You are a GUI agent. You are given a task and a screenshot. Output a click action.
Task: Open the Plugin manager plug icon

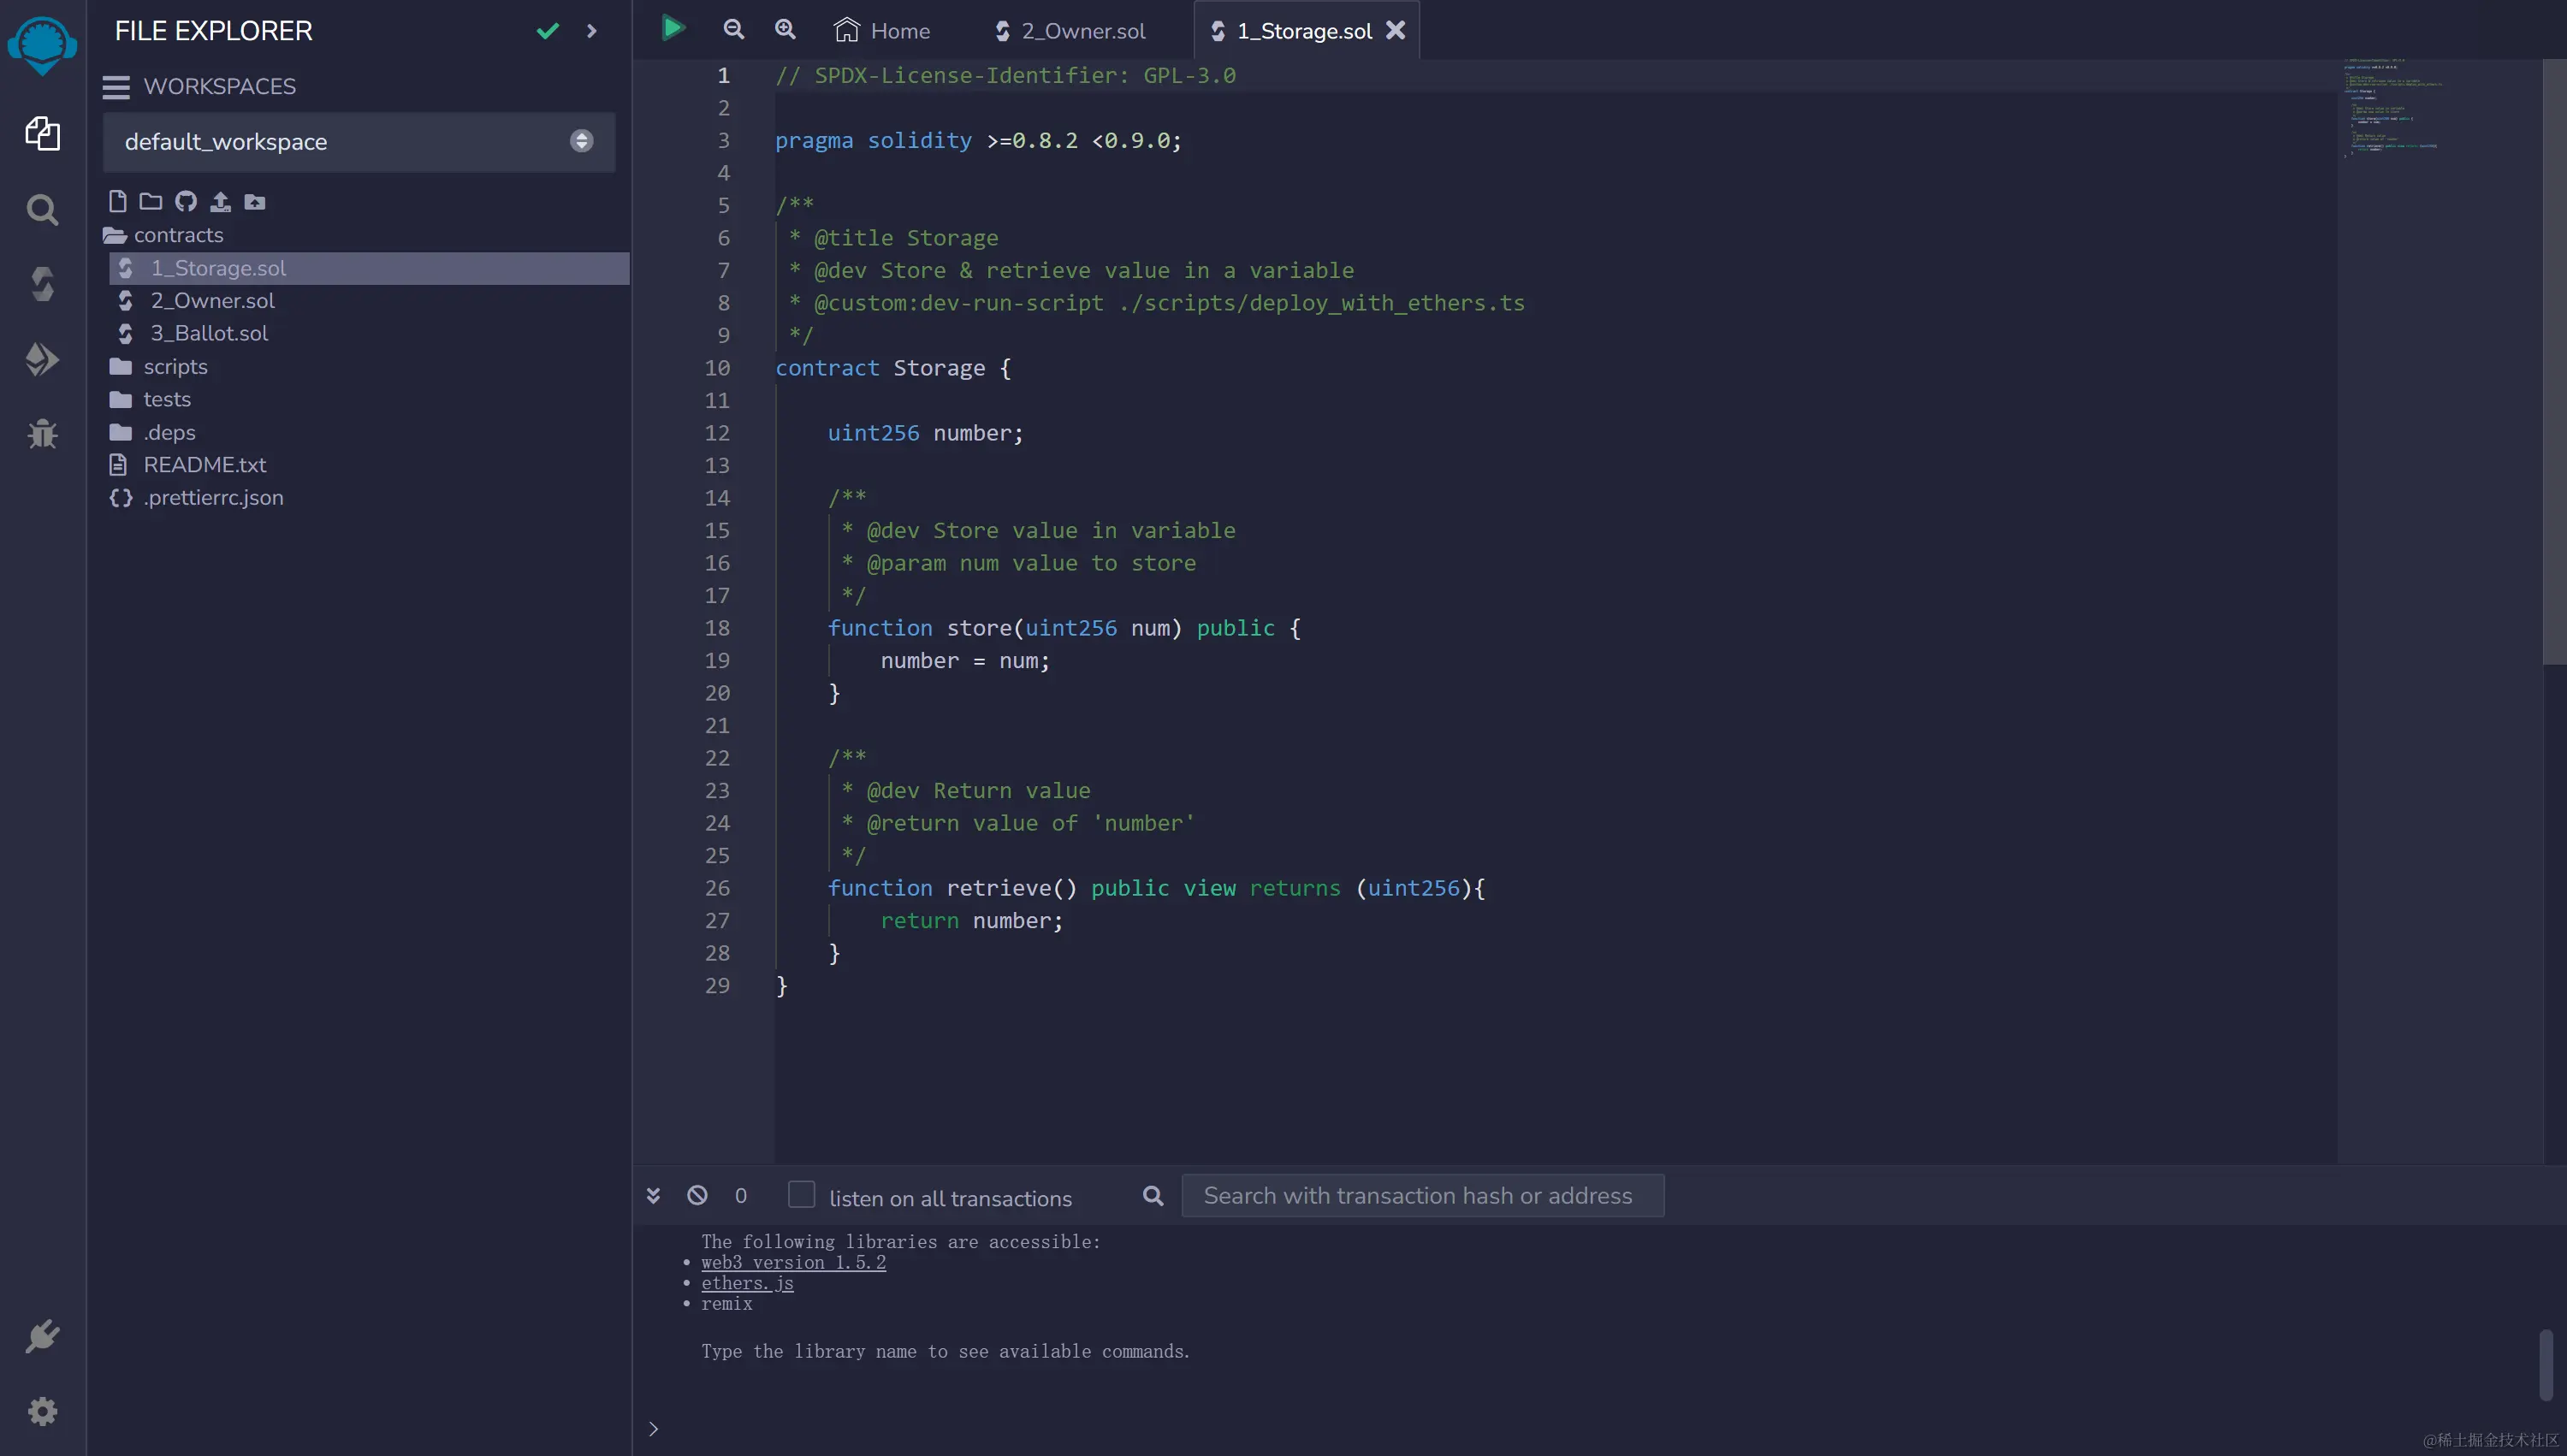coord(42,1336)
